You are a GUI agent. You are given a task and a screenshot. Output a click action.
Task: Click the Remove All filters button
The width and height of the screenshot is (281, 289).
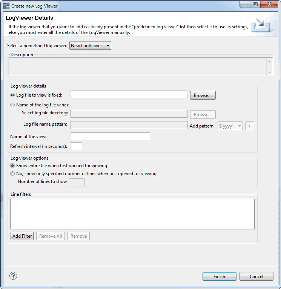[51, 236]
